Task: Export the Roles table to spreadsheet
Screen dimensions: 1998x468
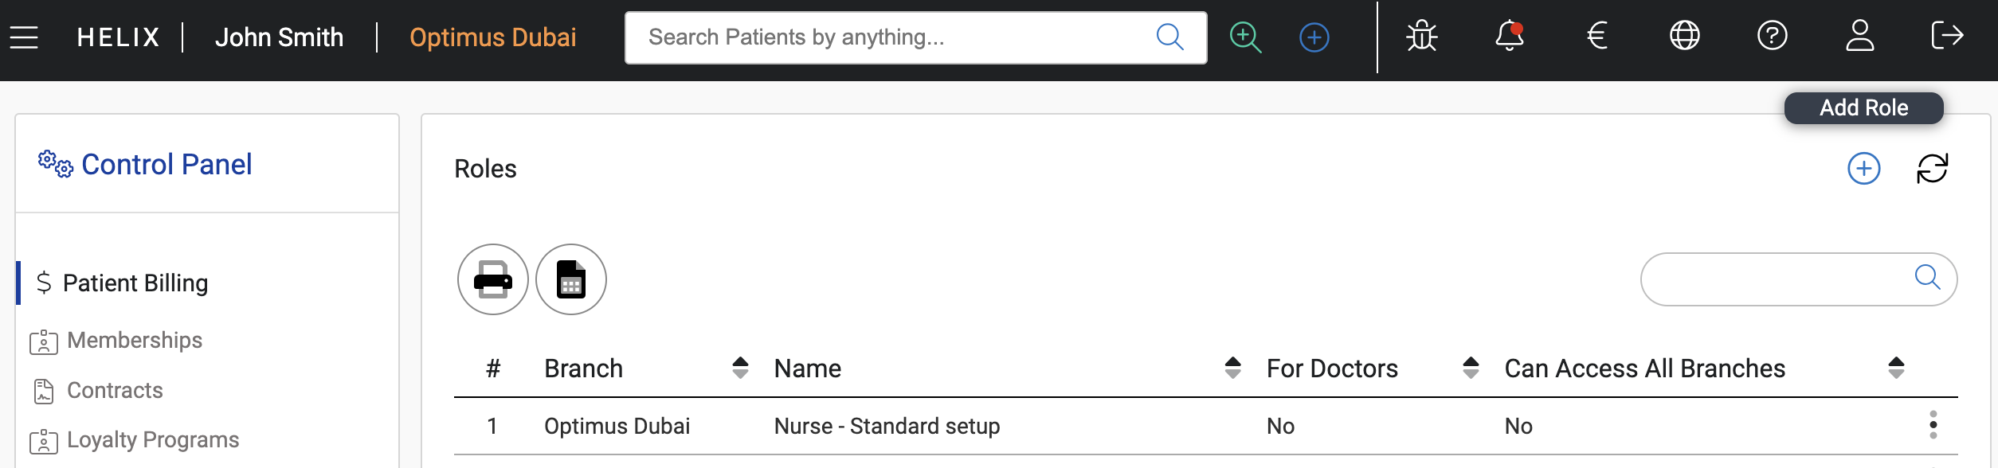Action: [570, 279]
